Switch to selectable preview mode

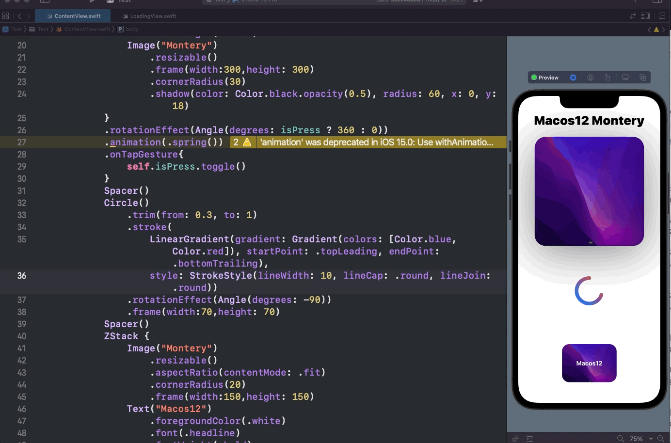pos(591,78)
